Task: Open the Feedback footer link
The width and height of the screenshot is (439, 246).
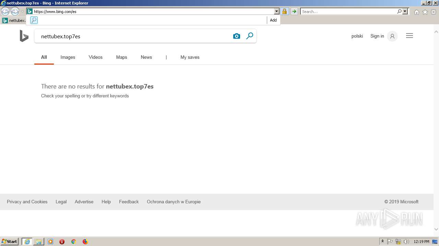Action: click(x=129, y=202)
